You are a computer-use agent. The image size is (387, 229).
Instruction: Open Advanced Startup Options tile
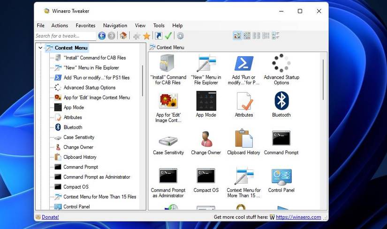(281, 70)
